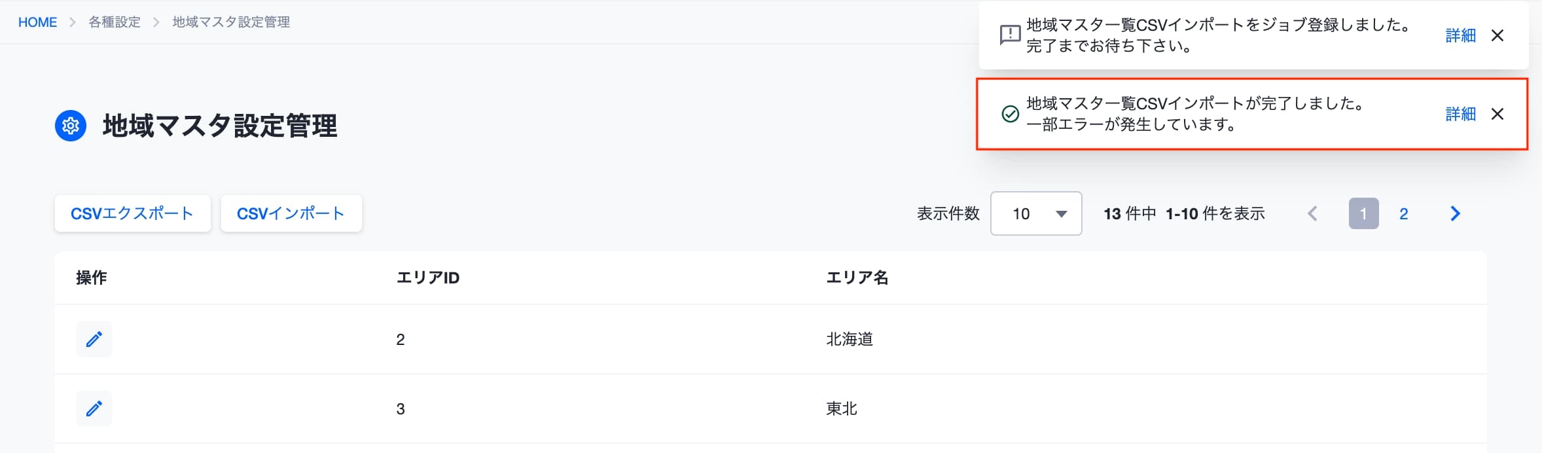Image resolution: width=1542 pixels, height=453 pixels.
Task: Open 詳細 link on job registered notification
Action: pyautogui.click(x=1460, y=35)
